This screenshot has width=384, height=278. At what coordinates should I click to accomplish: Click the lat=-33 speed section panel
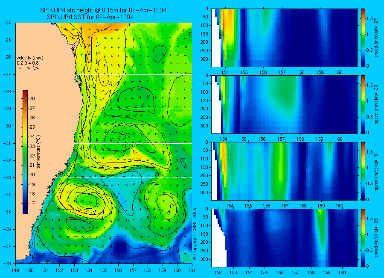tap(284, 238)
